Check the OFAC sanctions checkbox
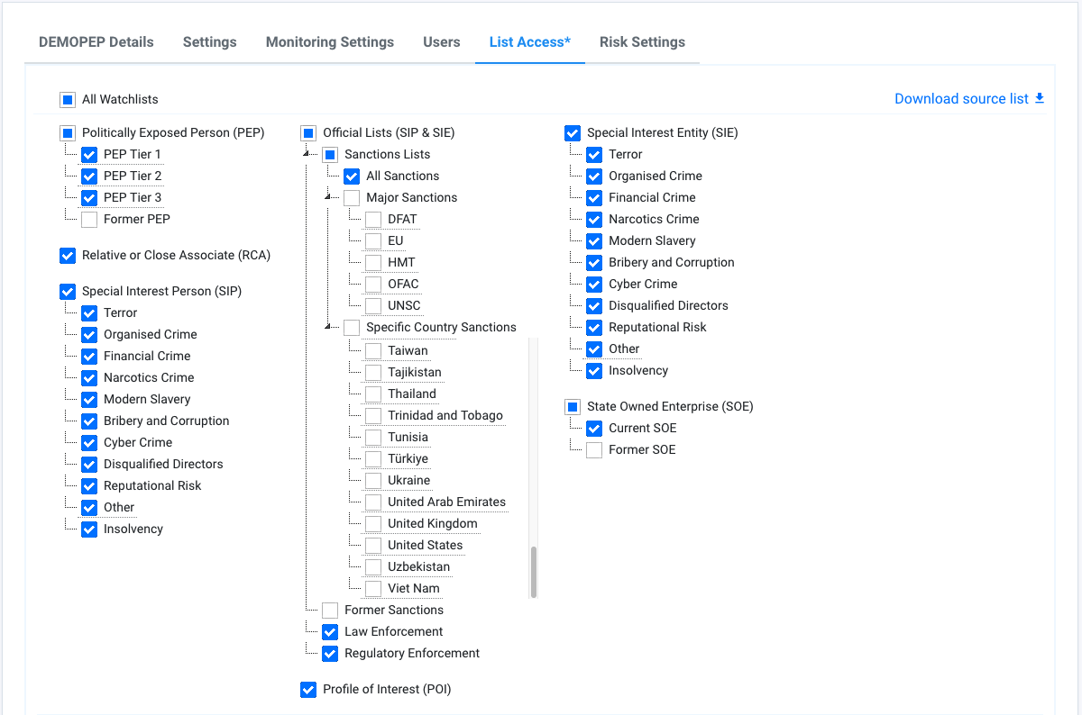The height and width of the screenshot is (715, 1082). pyautogui.click(x=373, y=285)
